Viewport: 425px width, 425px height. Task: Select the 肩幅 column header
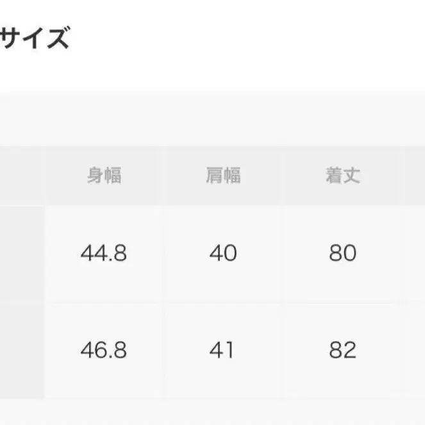click(x=222, y=176)
